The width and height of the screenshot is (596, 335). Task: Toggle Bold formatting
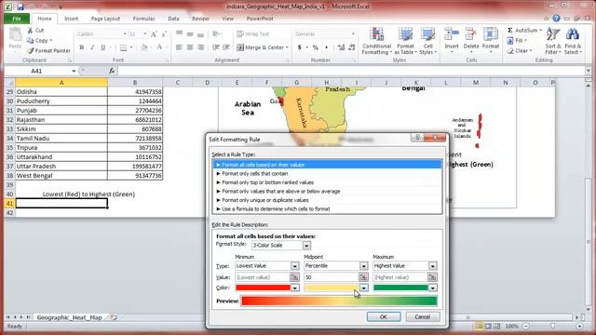pyautogui.click(x=81, y=47)
